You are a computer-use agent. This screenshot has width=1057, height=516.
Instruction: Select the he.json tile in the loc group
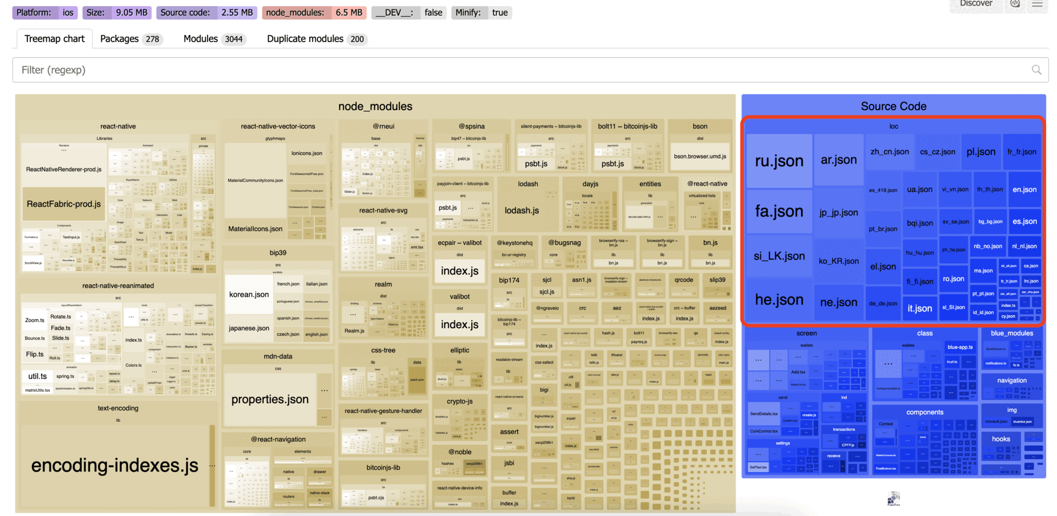[779, 300]
